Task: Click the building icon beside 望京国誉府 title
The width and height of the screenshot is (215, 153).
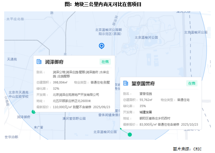Action: coord(126,83)
